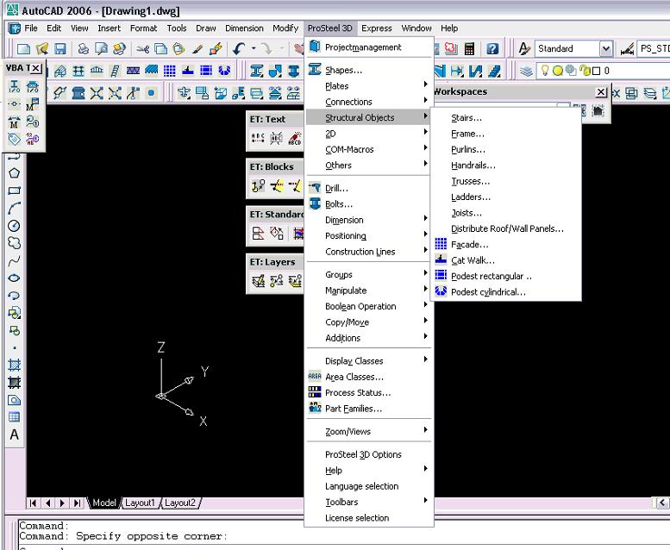Choose Handrails... from the submenu
670x550 pixels.
tap(506, 165)
